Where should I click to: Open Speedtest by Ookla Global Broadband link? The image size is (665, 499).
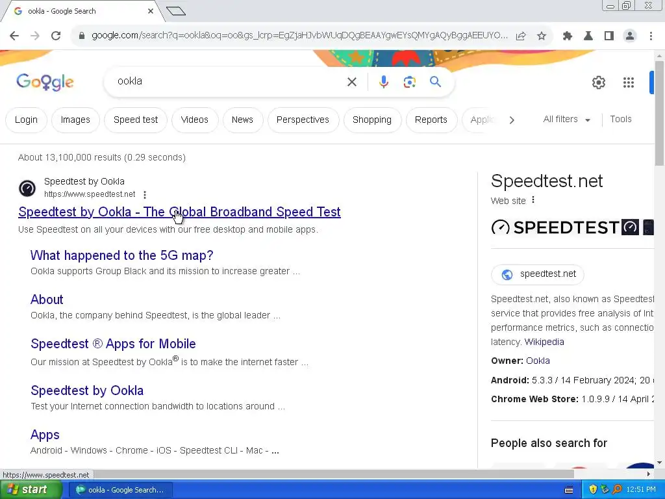[x=179, y=212]
